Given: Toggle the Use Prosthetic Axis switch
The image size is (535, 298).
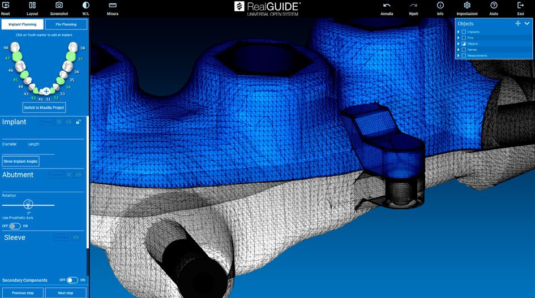Looking at the screenshot, I should tap(15, 226).
